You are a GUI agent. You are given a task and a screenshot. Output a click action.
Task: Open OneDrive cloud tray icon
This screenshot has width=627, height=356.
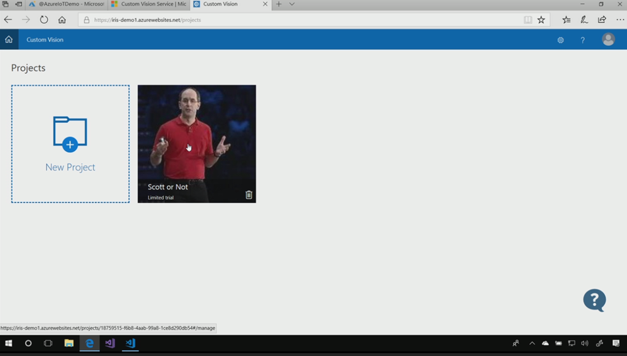[x=545, y=343]
